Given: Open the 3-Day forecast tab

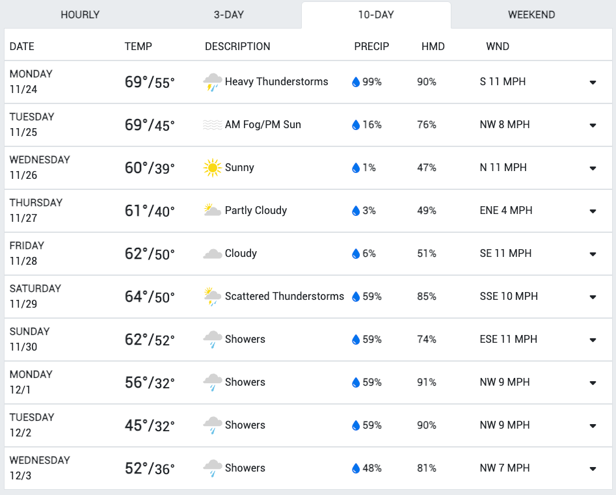Looking at the screenshot, I should point(229,15).
